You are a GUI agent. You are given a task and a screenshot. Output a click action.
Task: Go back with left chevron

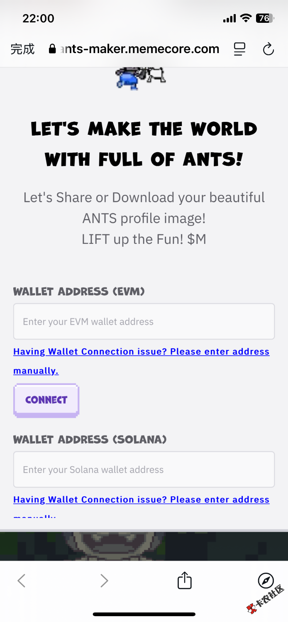click(x=22, y=581)
